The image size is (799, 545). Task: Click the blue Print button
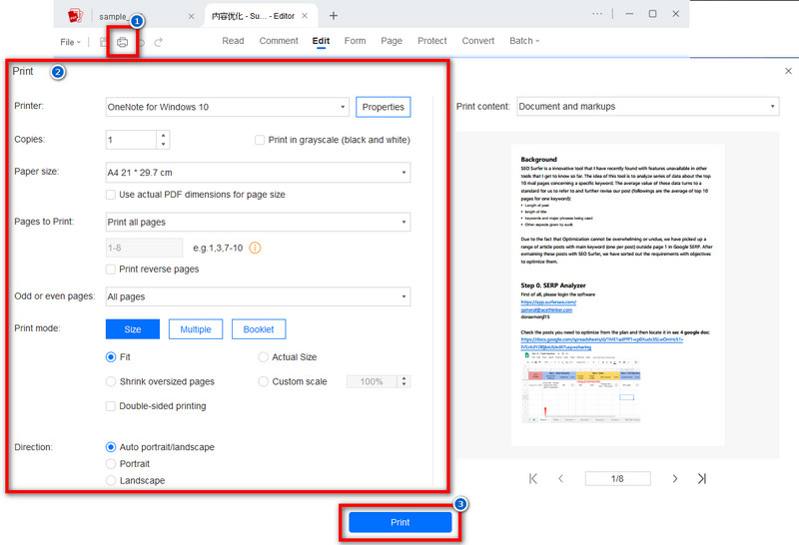[400, 523]
